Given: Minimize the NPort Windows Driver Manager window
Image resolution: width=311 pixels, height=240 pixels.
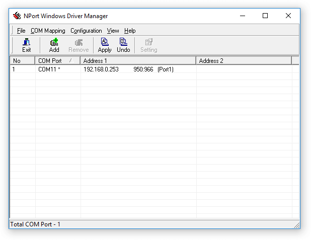Looking at the screenshot, I should click(243, 16).
